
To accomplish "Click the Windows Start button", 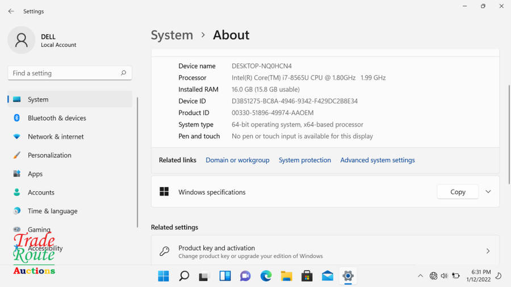I will (164, 276).
